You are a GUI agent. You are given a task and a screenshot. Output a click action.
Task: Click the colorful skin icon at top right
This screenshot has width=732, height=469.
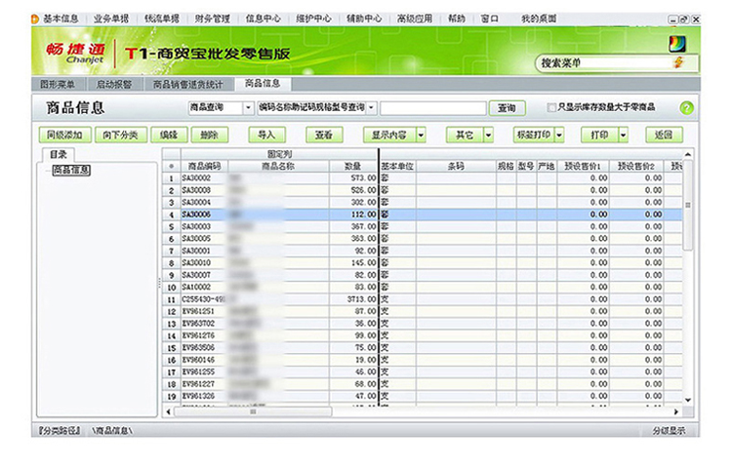[677, 43]
